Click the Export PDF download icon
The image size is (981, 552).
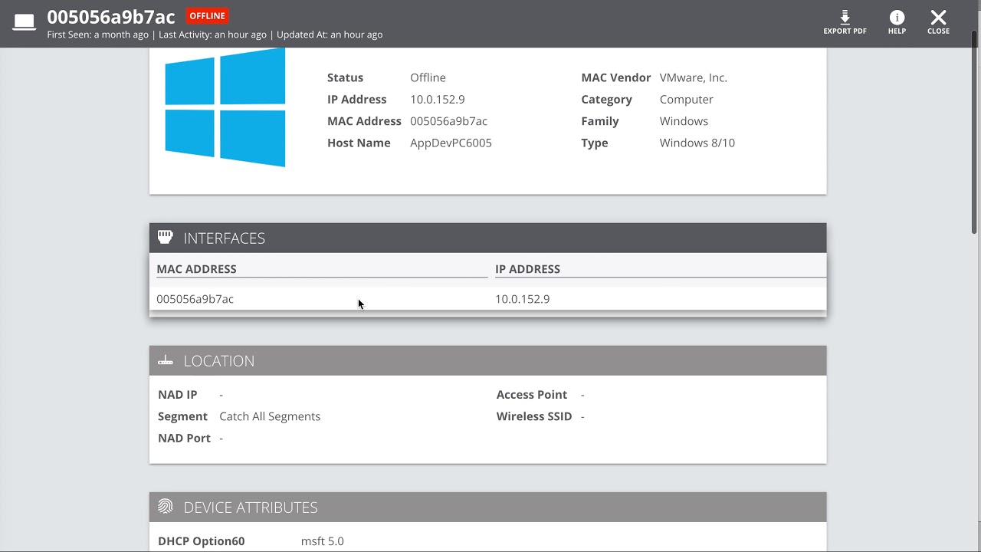click(x=845, y=18)
